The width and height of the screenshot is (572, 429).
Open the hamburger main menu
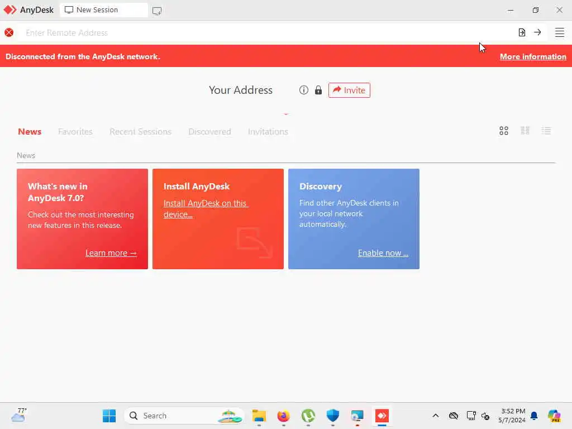pyautogui.click(x=559, y=32)
